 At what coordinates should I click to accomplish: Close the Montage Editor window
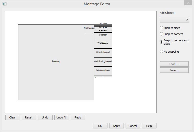coord(188,3)
